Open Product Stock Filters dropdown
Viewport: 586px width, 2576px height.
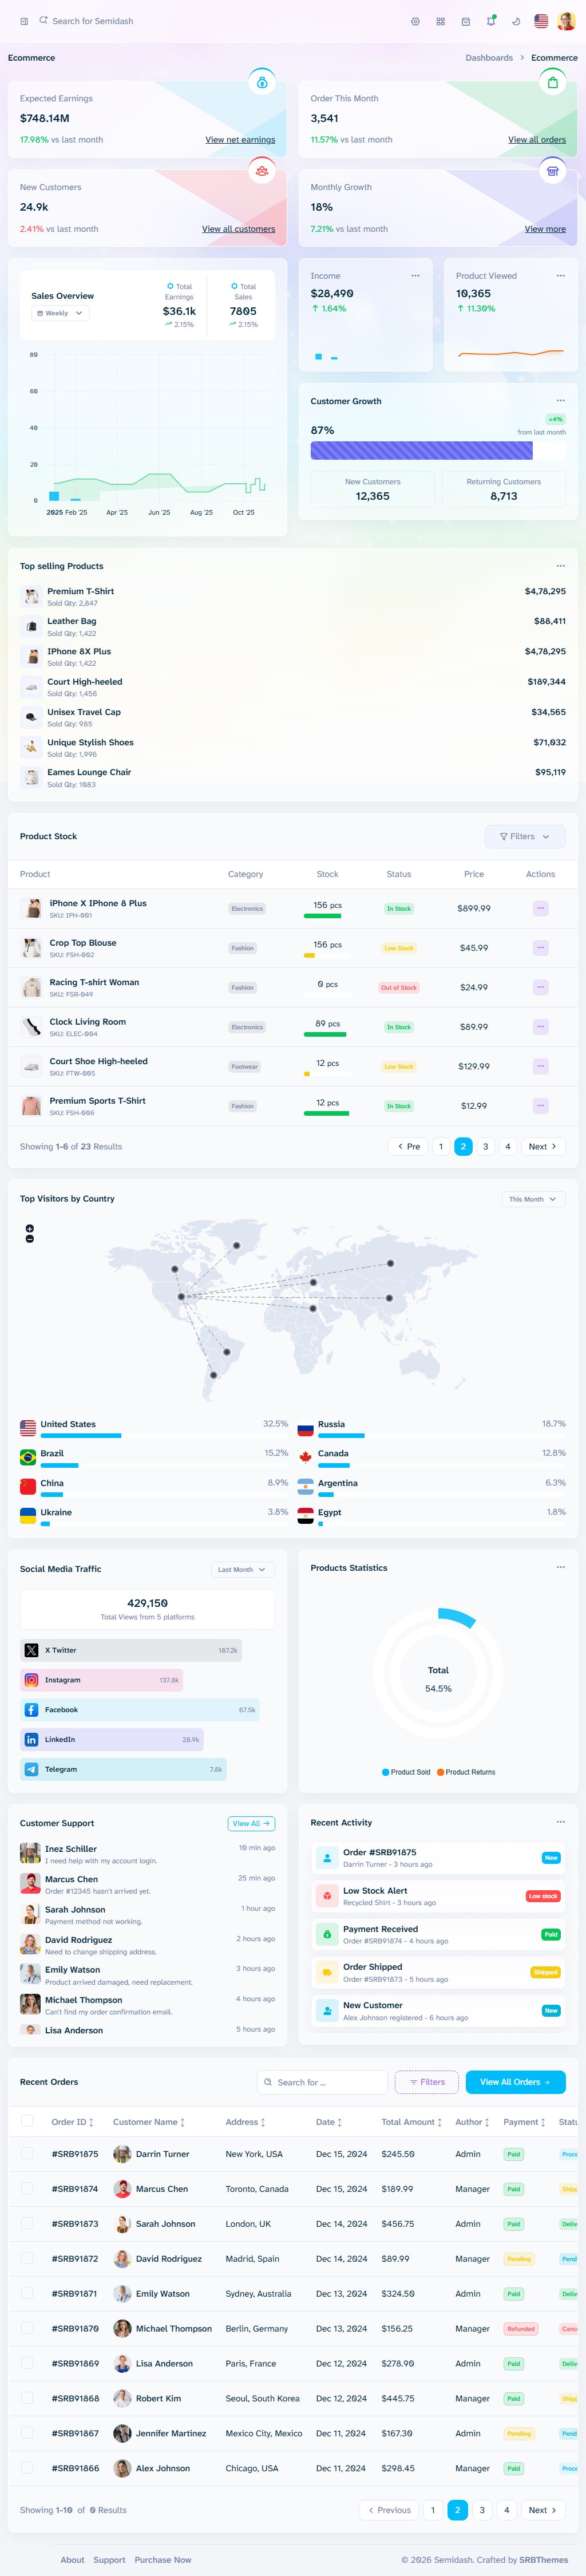pyautogui.click(x=525, y=836)
